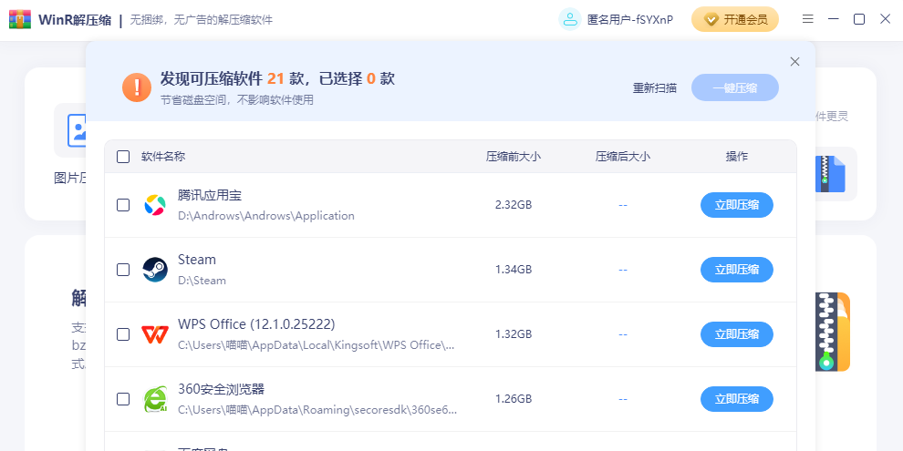
Task: Click 重新扫描 to rescan software
Action: pos(655,88)
